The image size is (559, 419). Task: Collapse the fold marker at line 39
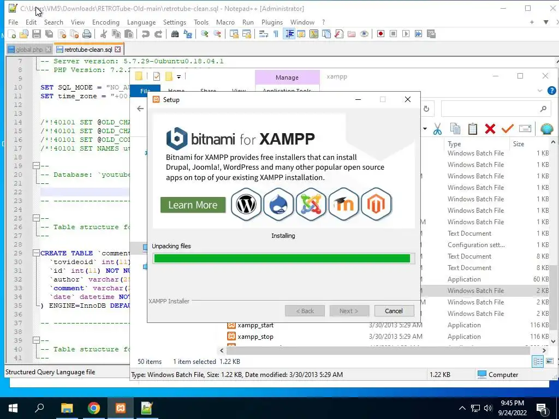36,340
